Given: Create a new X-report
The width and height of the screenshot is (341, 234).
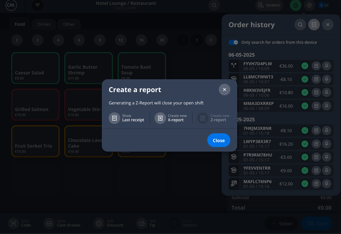Looking at the screenshot, I should click(160, 118).
